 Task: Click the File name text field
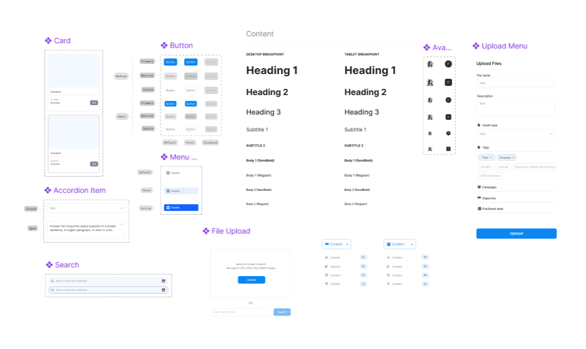[x=516, y=83]
